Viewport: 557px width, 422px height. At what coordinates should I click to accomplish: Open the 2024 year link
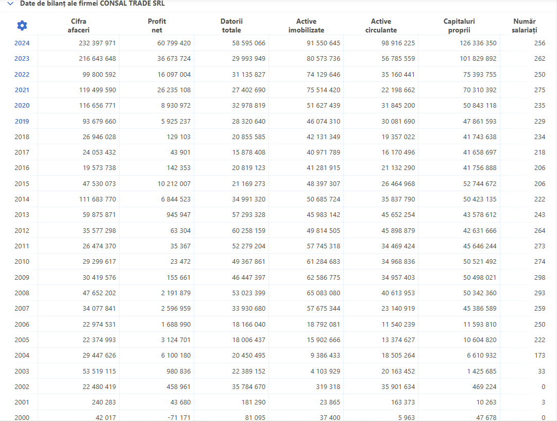(22, 43)
